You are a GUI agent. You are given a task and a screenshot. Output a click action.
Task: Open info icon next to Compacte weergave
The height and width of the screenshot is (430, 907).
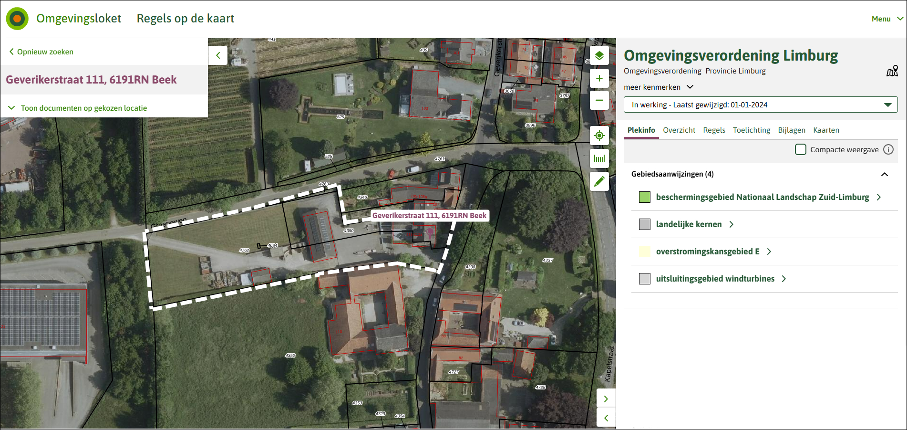[x=888, y=149]
